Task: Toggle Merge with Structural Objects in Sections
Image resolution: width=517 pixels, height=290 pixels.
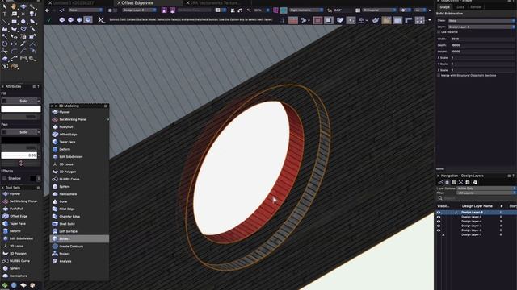Action: point(439,75)
